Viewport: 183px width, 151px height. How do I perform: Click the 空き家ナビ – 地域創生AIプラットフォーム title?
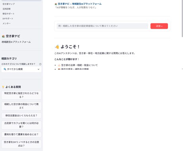80,4
